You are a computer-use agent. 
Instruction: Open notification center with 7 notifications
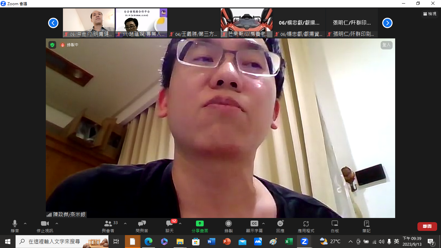[x=431, y=242]
